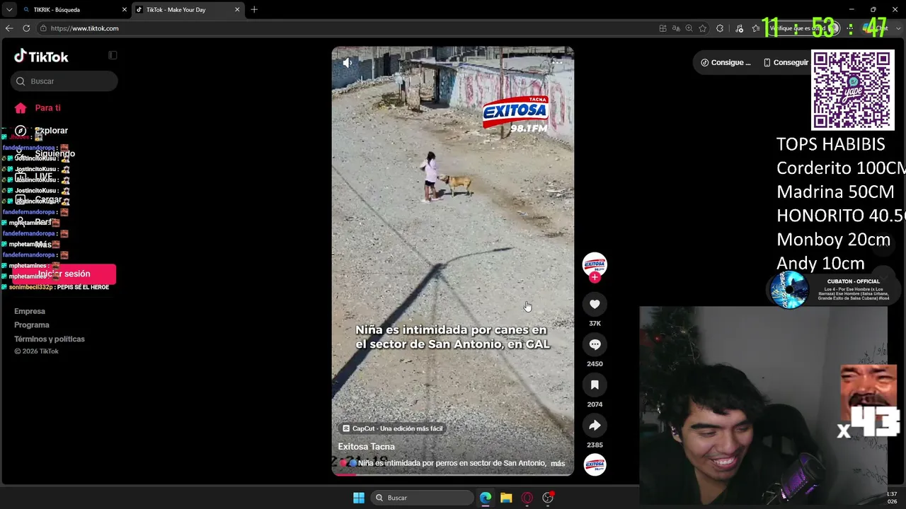This screenshot has height=509, width=906.
Task: Collapse the TikTok sidebar panel
Action: coord(113,55)
